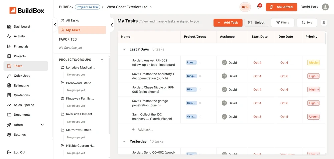Collapse the main sidebar with the left chevron
Image resolution: width=334 pixels, height=159 pixels.
click(55, 25)
